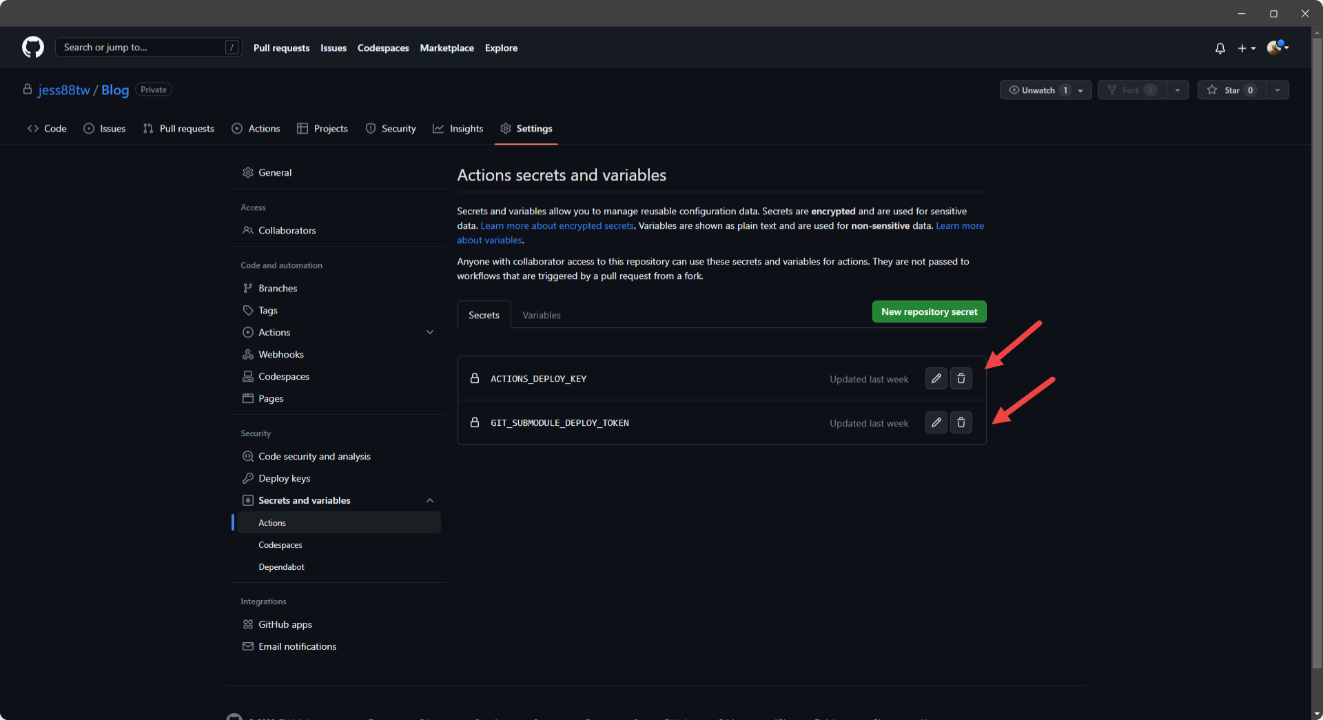1323x720 pixels.
Task: Switch to the Issues repository tab
Action: pyautogui.click(x=105, y=129)
